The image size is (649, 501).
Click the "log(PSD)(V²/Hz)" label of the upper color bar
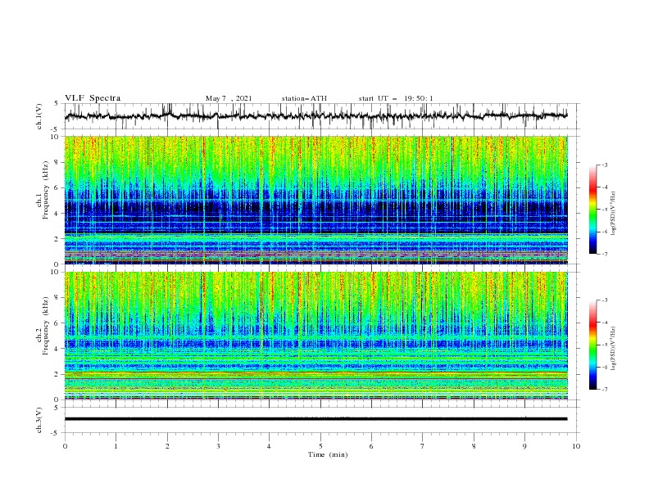point(613,214)
